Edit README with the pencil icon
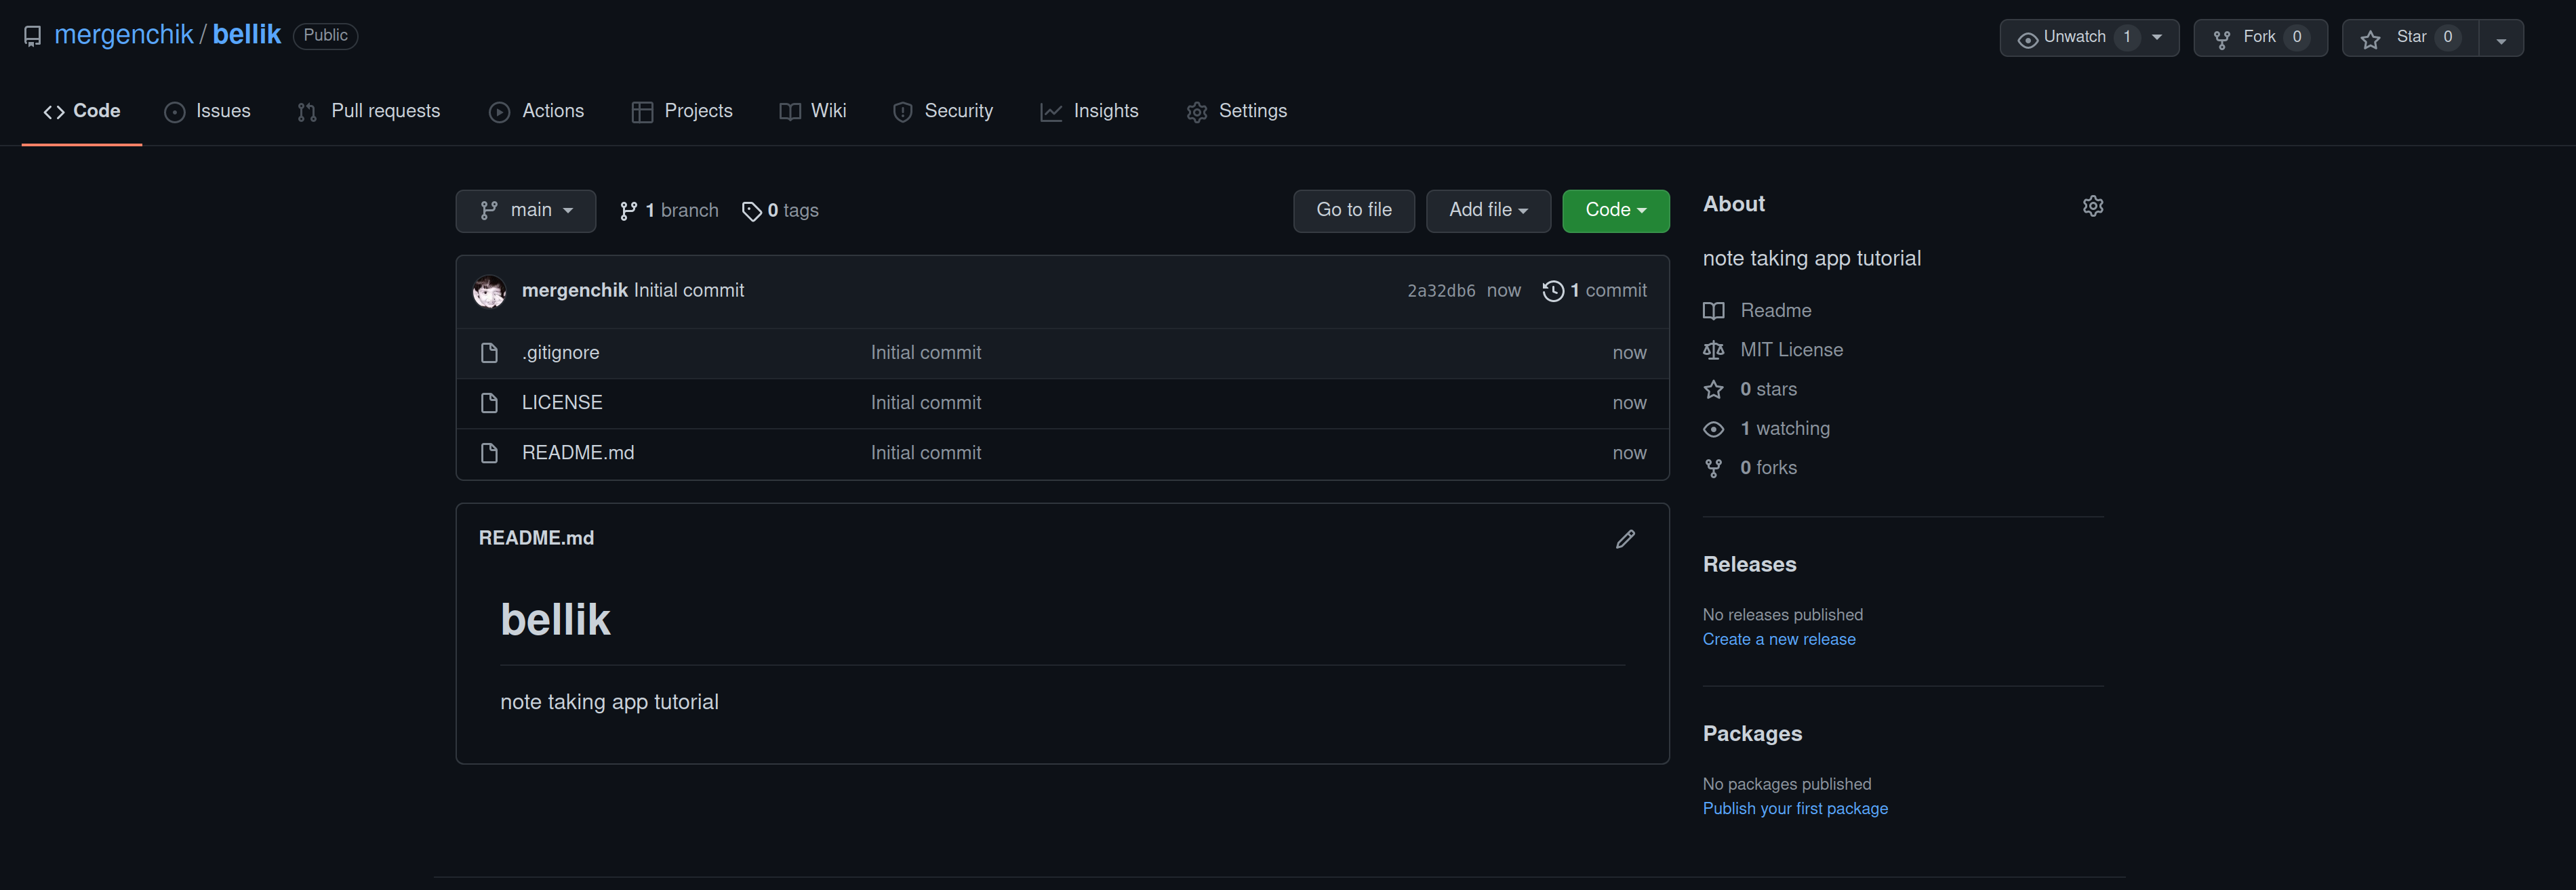Viewport: 2576px width, 890px height. (x=1625, y=539)
